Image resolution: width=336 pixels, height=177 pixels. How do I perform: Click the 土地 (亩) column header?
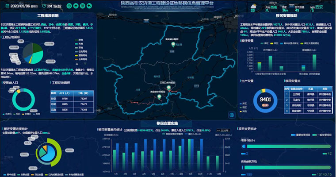tap(84, 93)
